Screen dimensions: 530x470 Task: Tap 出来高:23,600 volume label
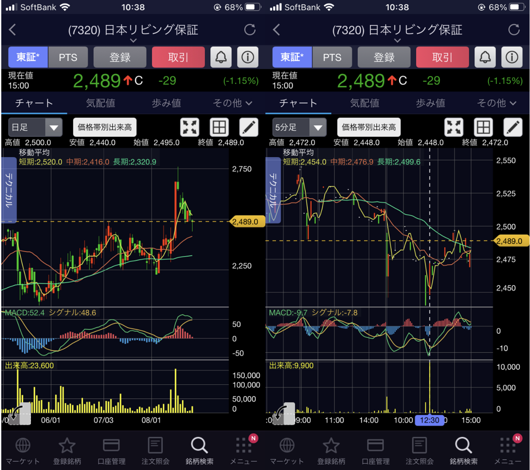coord(30,365)
